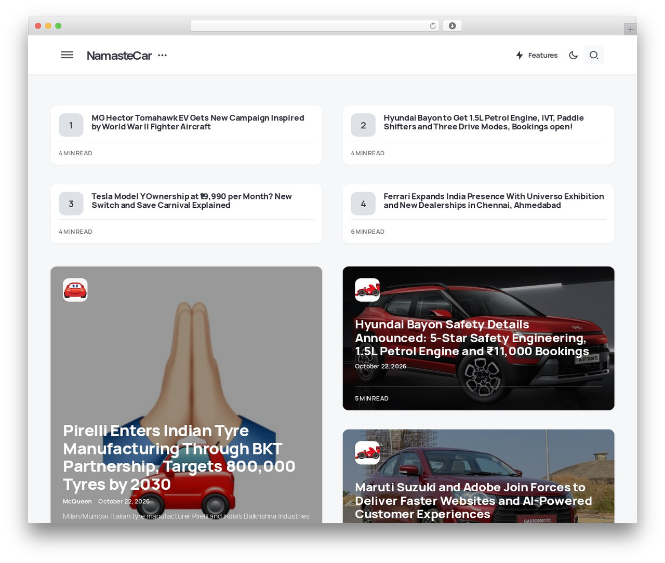
Task: Open the hamburger menu icon
Action: click(67, 55)
